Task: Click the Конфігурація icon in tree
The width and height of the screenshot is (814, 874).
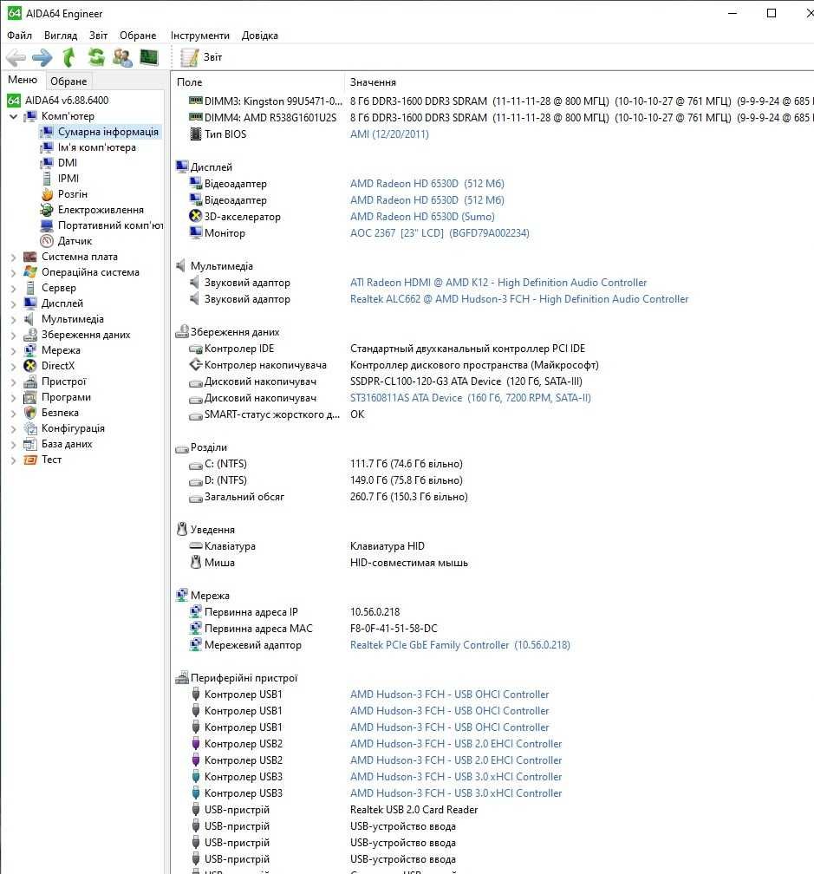Action: 30,428
